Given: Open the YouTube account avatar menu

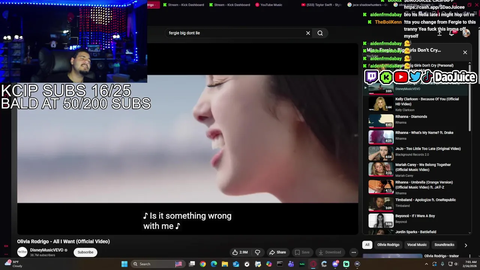Looking at the screenshot, I should coord(466,33).
